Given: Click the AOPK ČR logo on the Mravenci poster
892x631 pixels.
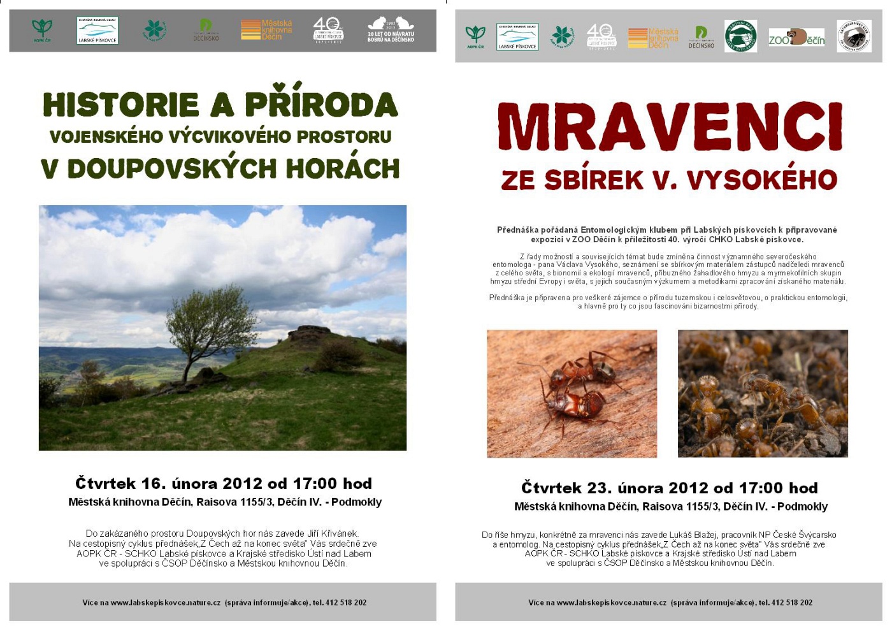Looking at the screenshot, I should pyautogui.click(x=475, y=37).
